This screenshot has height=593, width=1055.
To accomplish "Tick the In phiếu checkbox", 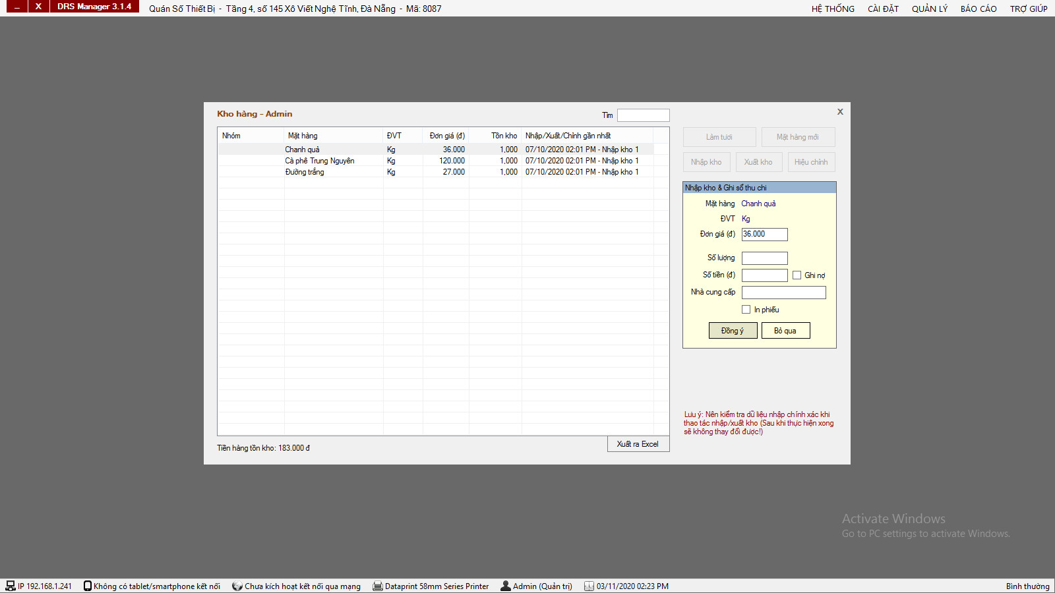I will (x=746, y=310).
